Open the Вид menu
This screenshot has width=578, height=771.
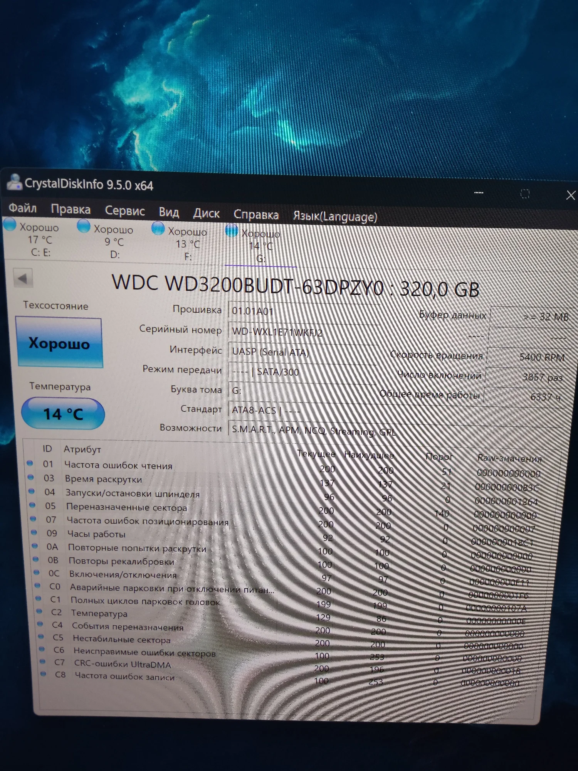169,212
